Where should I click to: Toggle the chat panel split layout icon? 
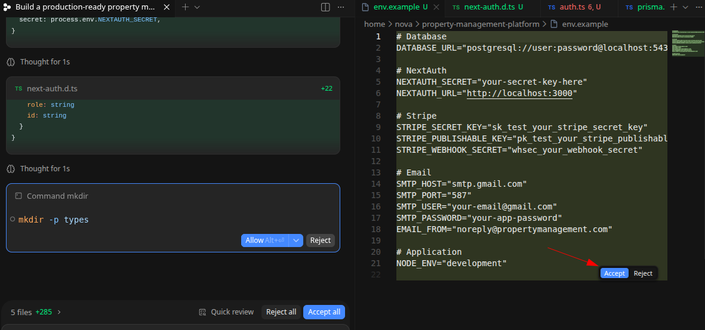[325, 7]
